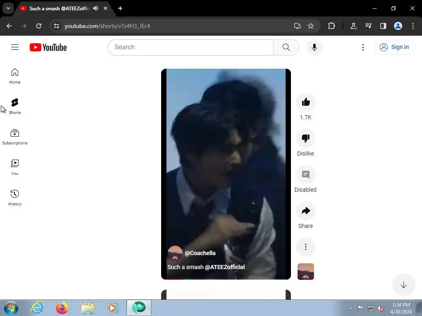
Task: Open History in the sidebar
Action: click(x=15, y=198)
